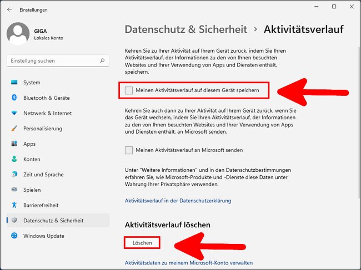Click the GIGA account name
Image resolution: width=361 pixels, height=270 pixels.
tap(41, 31)
